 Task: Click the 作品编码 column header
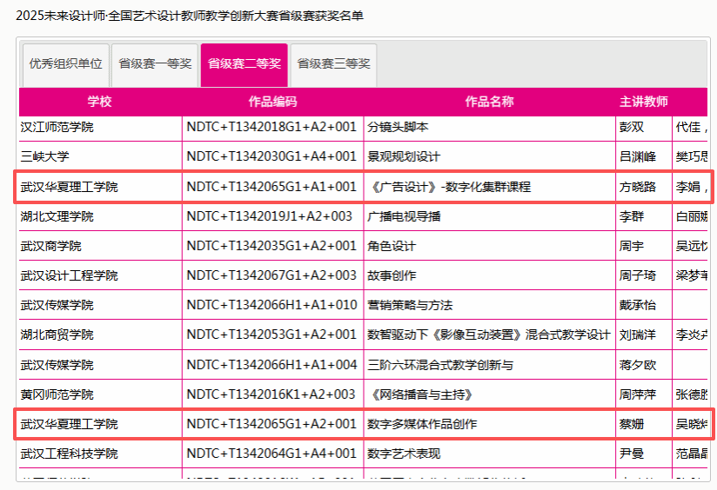(272, 102)
